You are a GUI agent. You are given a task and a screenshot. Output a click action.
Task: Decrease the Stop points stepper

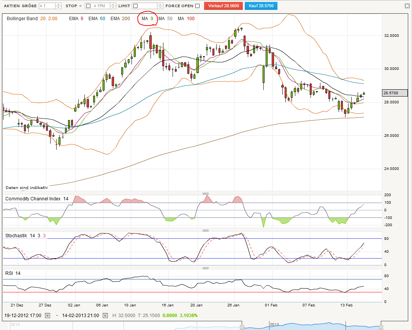coord(113,7)
